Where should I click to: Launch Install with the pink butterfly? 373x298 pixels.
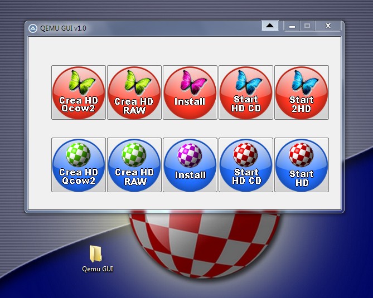click(190, 92)
